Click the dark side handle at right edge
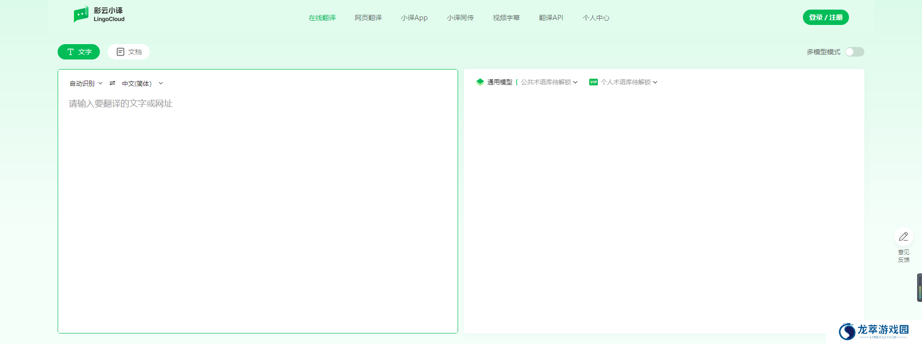Screen dimensions: 922x344 click(x=919, y=287)
